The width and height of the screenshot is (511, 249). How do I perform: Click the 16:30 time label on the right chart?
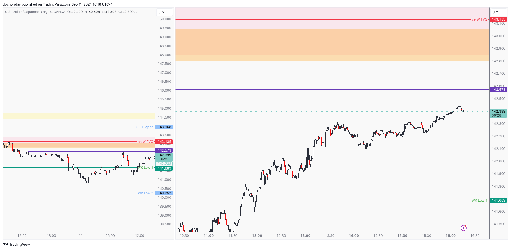[475, 236]
